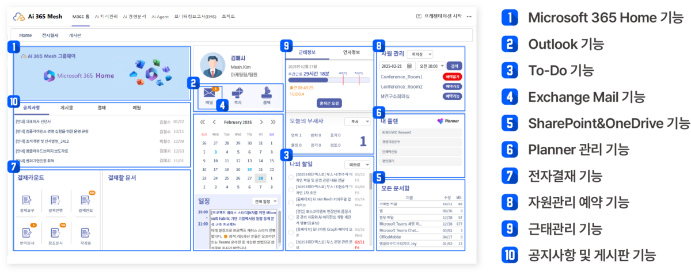Viewport: 691px width, 274px height.
Task: Switch to the 메일 tab in notice panel
Action: click(136, 108)
